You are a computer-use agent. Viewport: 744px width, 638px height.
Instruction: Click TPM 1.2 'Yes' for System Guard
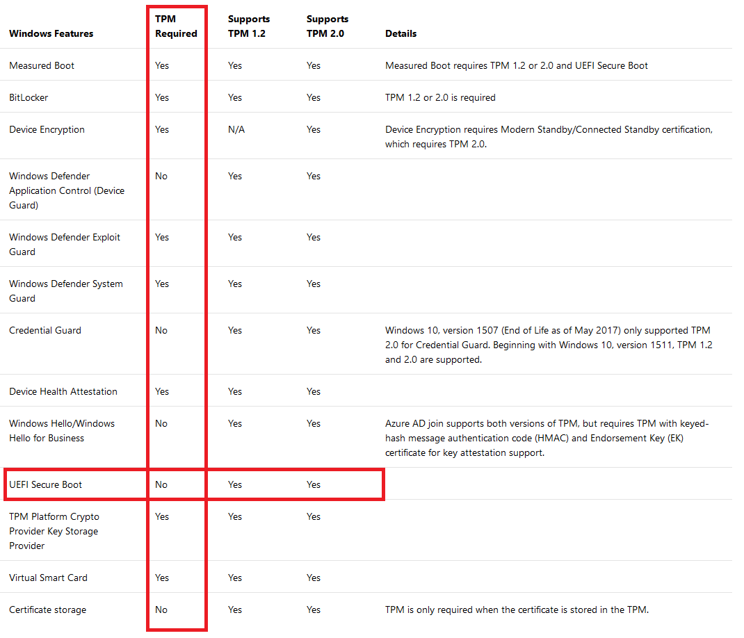point(235,284)
